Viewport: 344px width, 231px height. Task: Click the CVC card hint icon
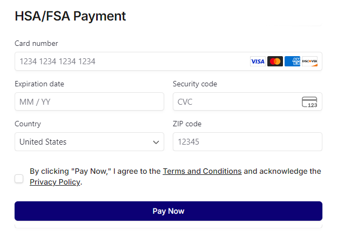pyautogui.click(x=309, y=102)
